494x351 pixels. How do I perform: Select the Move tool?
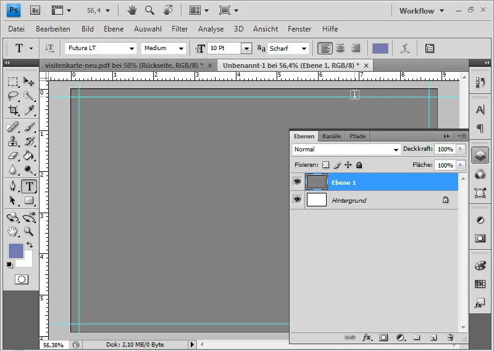[x=29, y=82]
